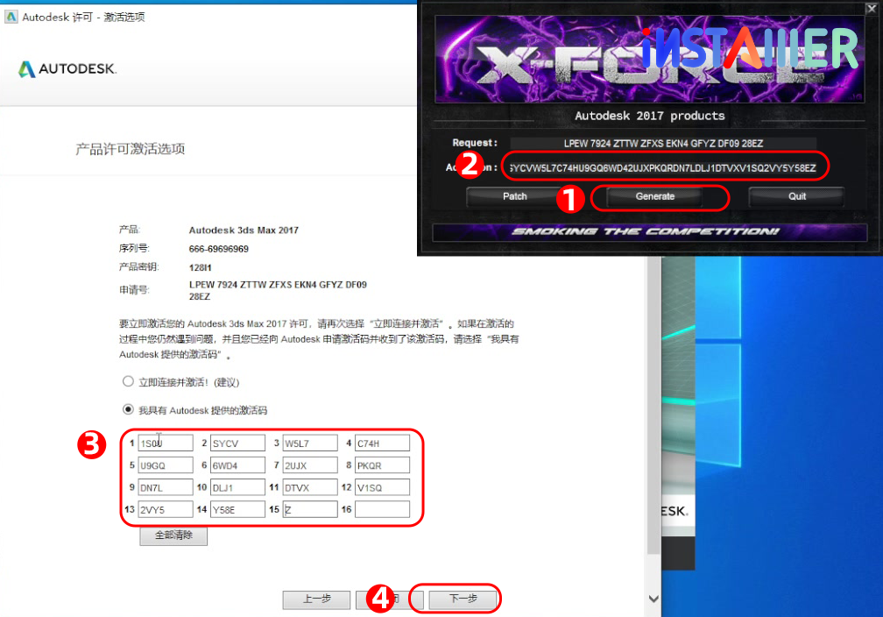Select the 立即连接并激活 radio option

[129, 381]
